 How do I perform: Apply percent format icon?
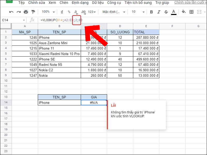[69, 12]
